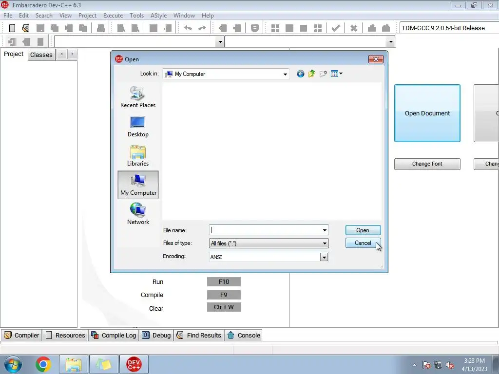
Task: Expand the Encoding ANSI dropdown
Action: click(324, 257)
